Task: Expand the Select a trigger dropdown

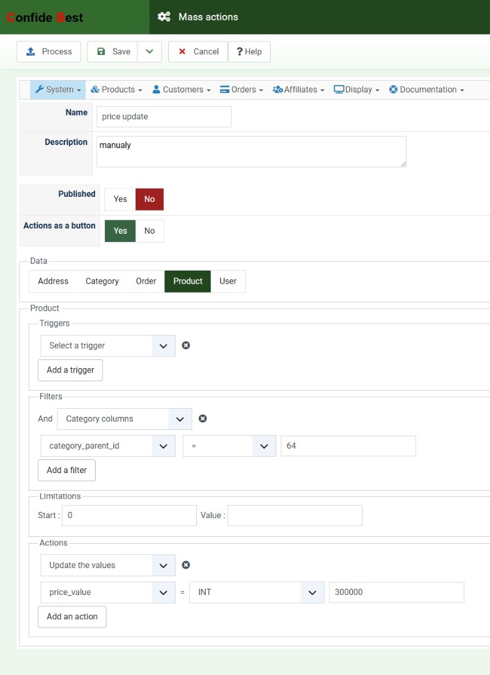Action: (x=108, y=346)
